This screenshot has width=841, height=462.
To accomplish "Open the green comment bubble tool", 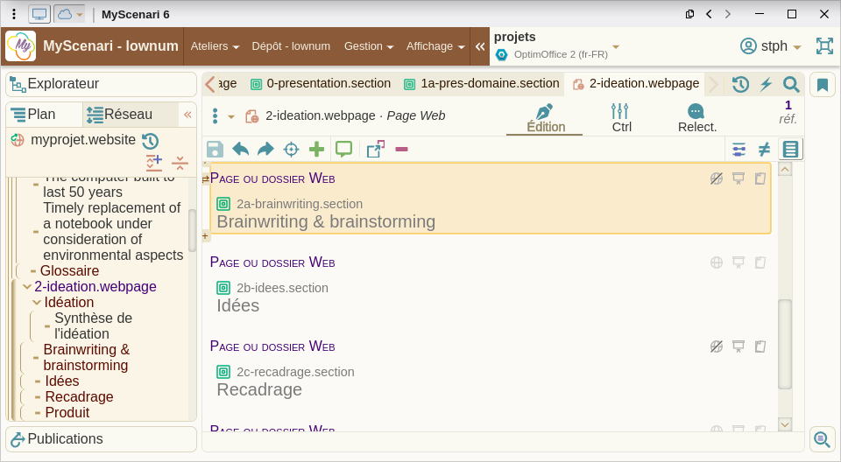I will coord(343,150).
